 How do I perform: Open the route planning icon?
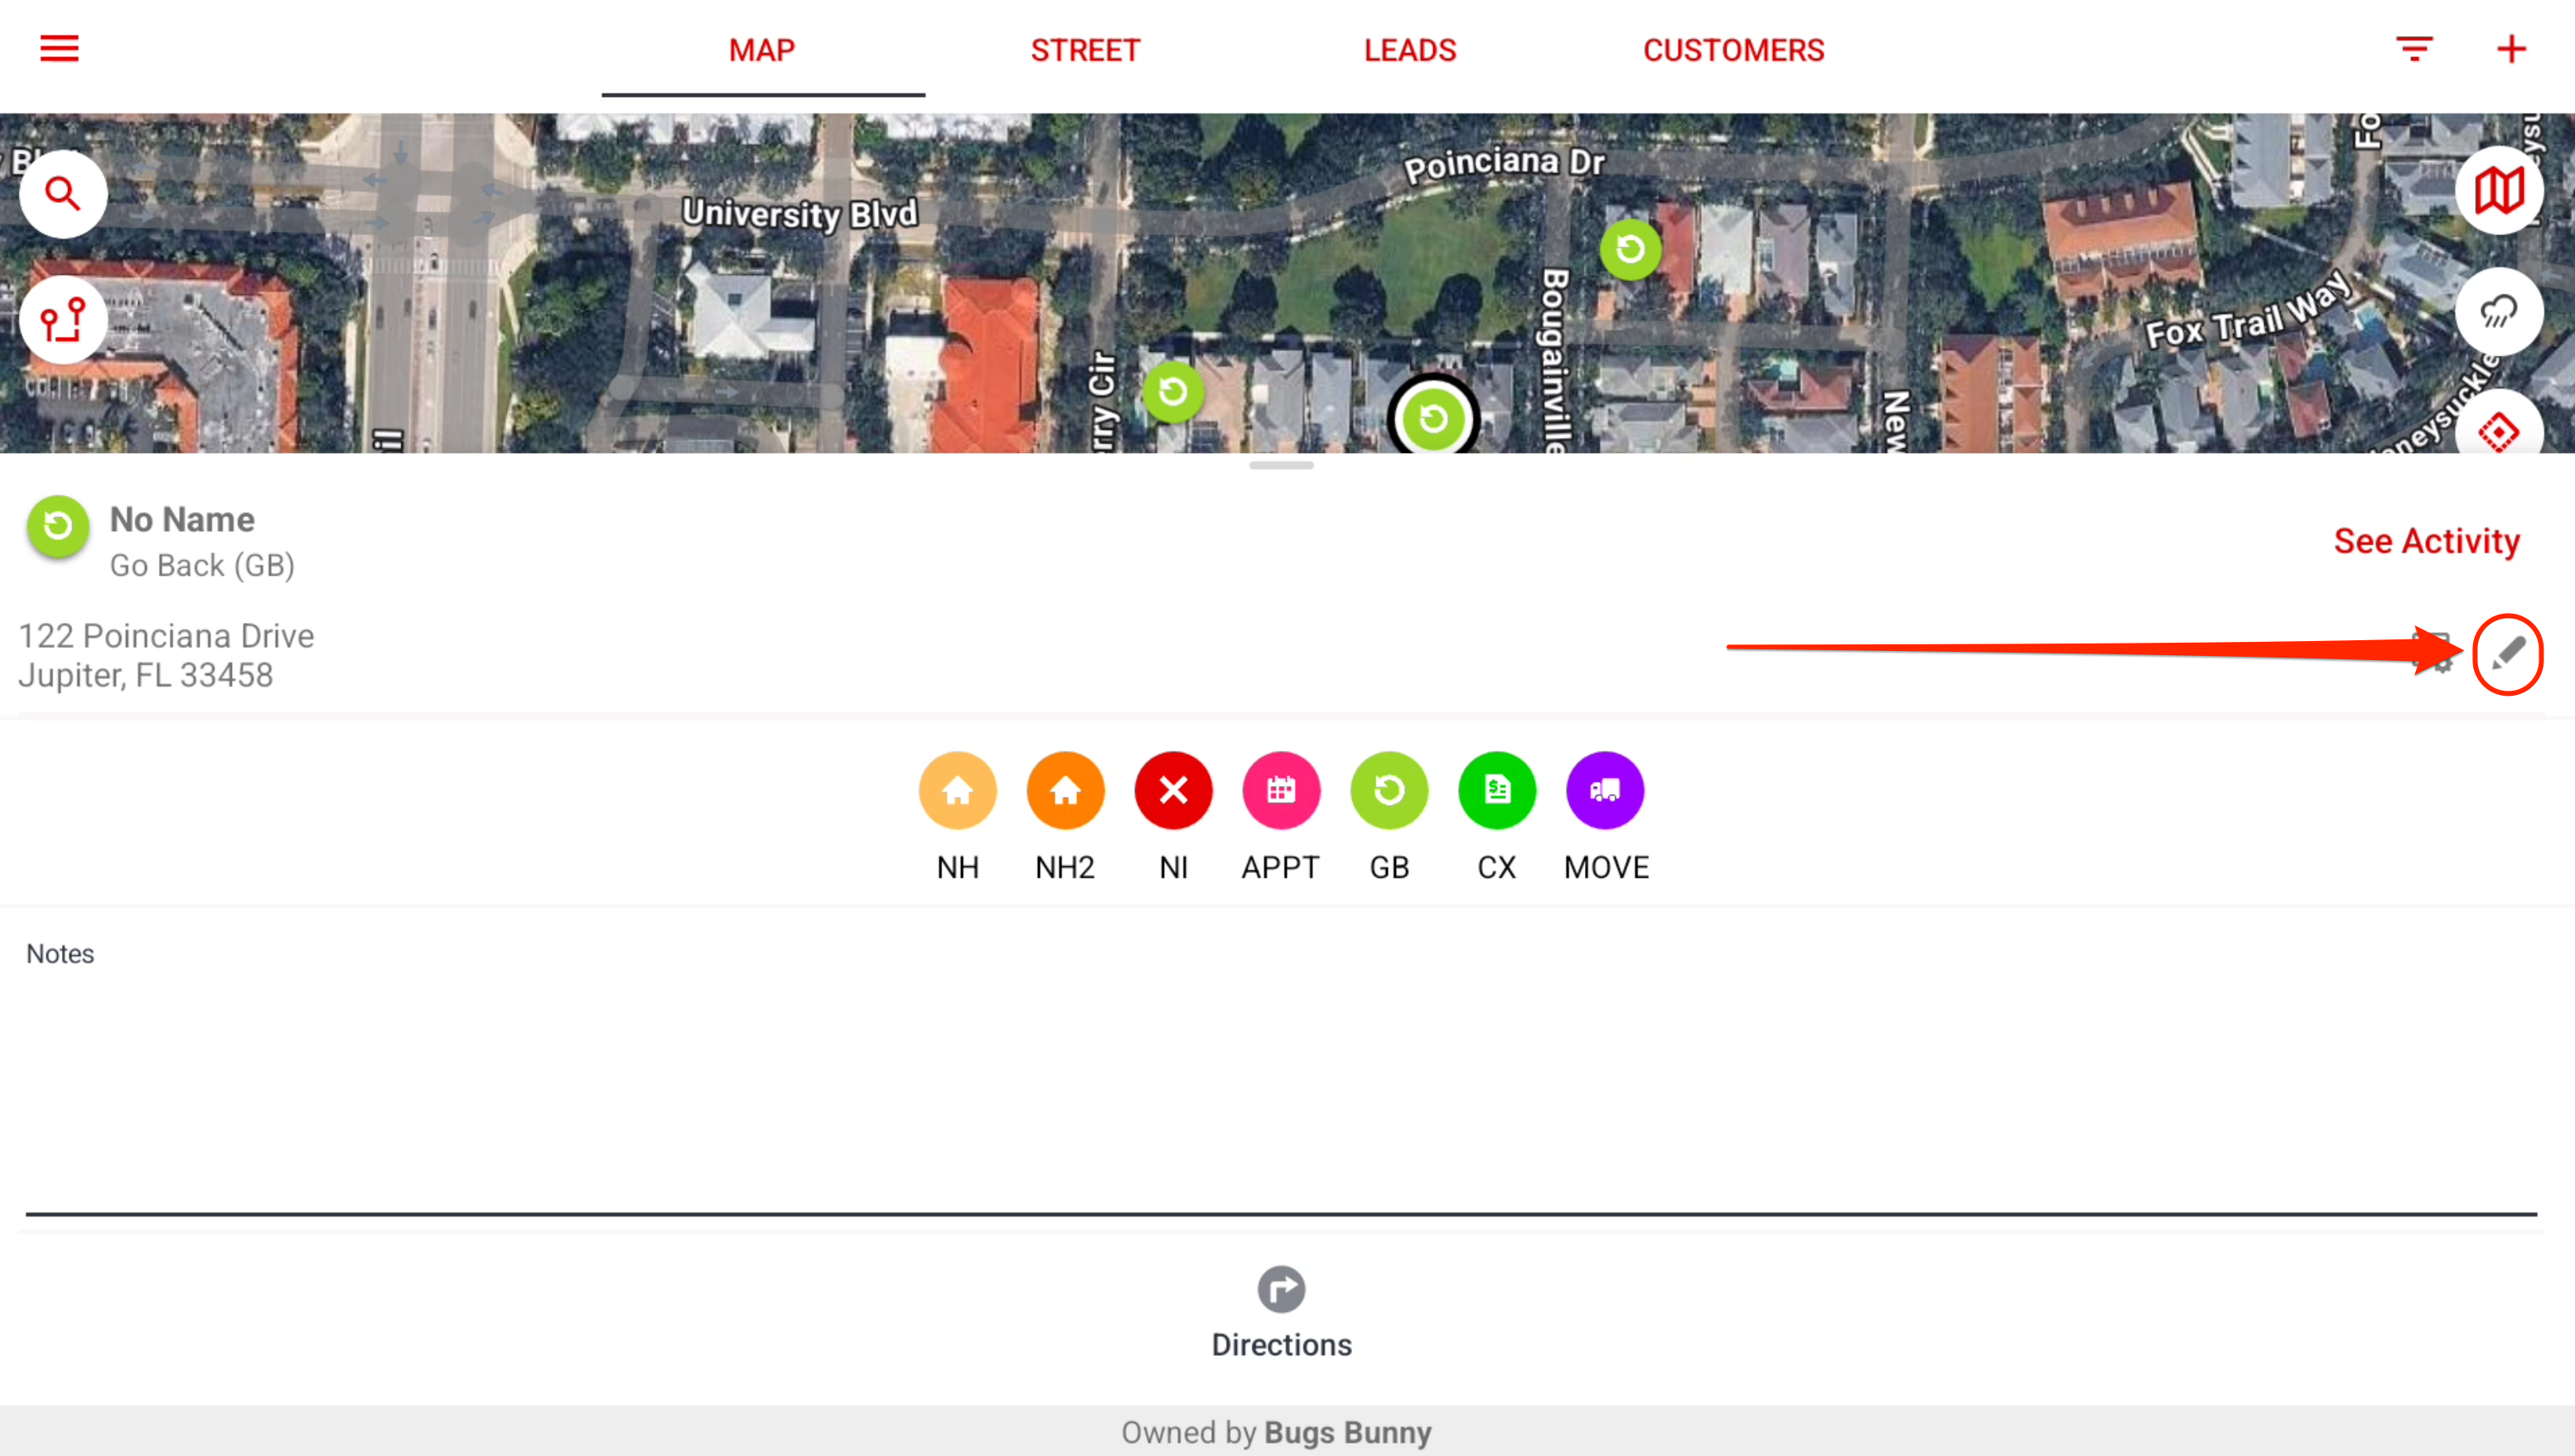[63, 320]
